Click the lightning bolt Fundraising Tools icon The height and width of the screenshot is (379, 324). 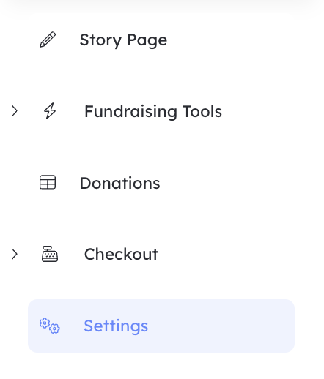(x=50, y=111)
